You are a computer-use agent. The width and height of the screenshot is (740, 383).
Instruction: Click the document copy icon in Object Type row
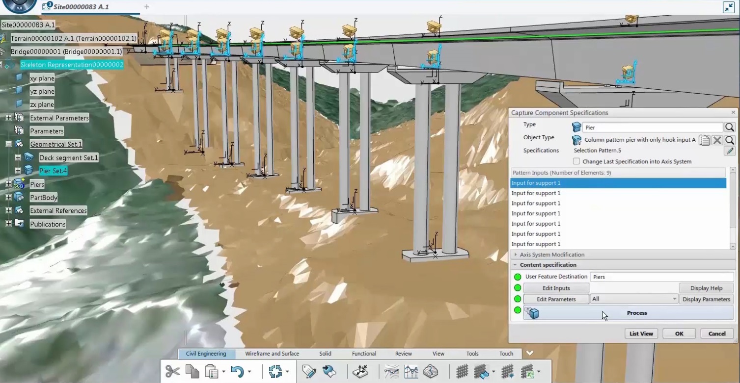pos(705,140)
